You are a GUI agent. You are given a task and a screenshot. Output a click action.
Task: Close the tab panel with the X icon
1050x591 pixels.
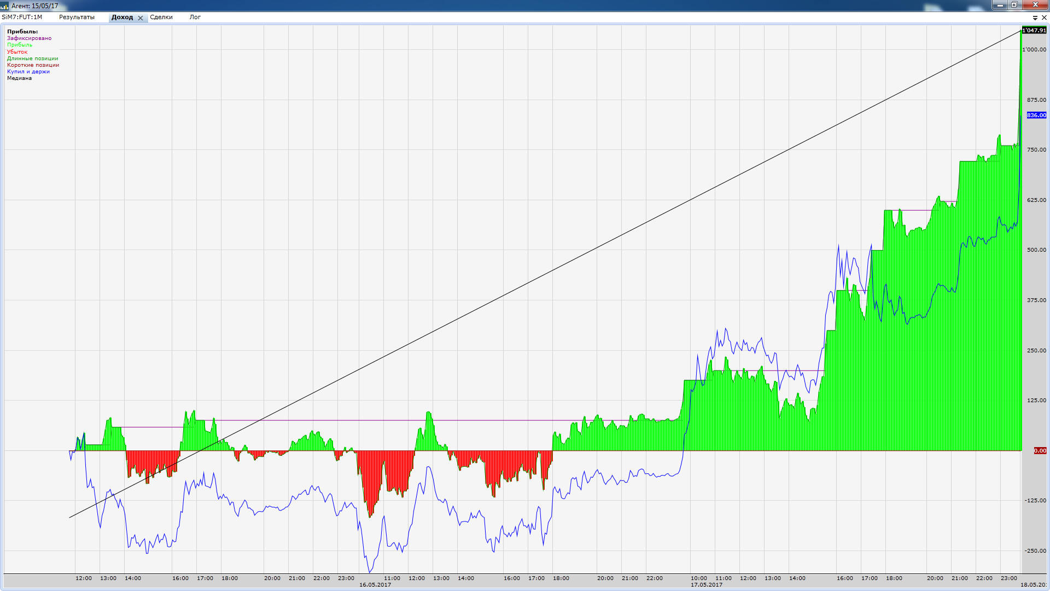tap(1044, 18)
